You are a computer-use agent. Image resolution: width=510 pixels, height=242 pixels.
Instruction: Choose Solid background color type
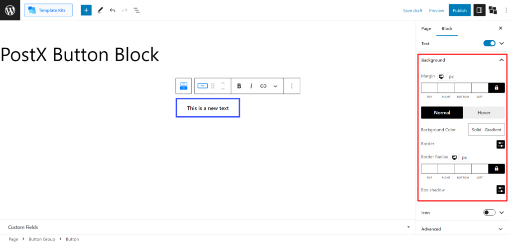click(x=476, y=129)
